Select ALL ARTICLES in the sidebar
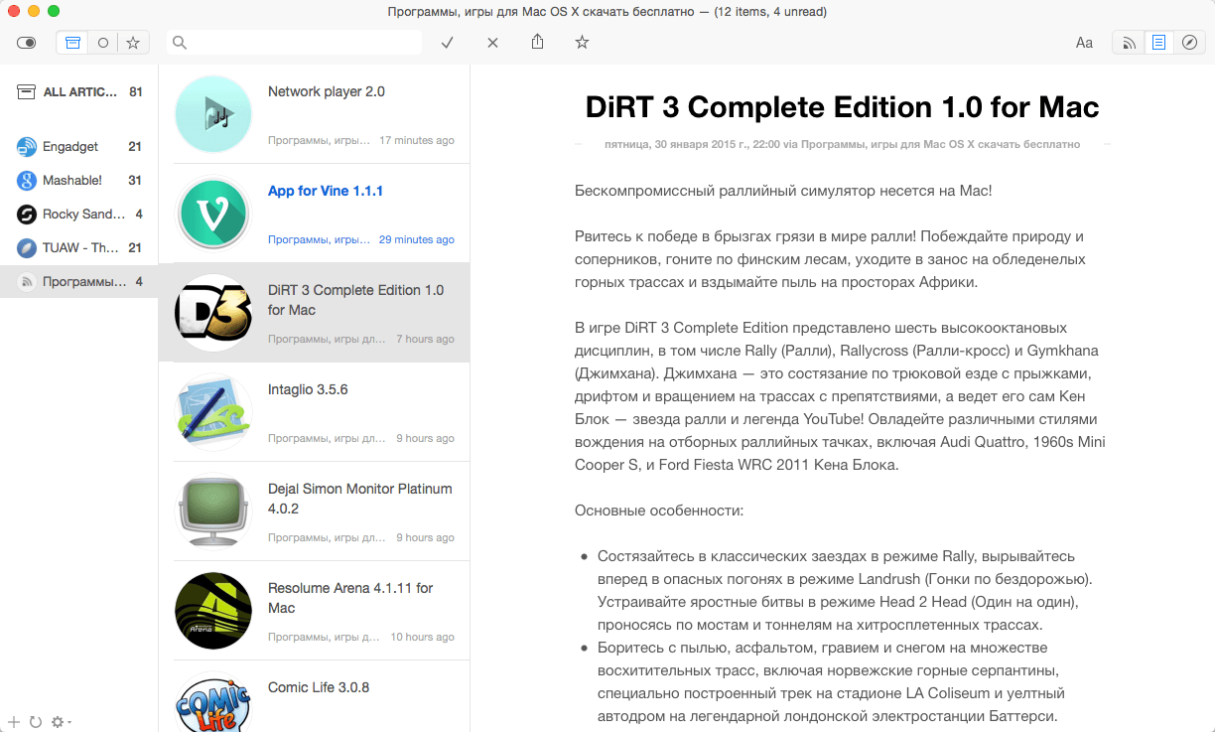1215x732 pixels. 79,92
